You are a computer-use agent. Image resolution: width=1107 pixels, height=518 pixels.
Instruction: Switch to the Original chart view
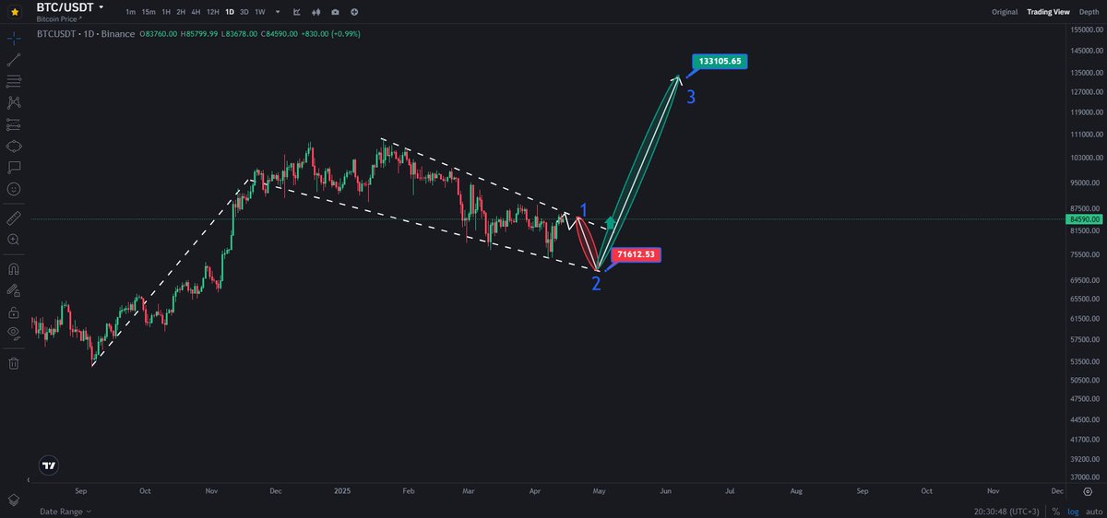[1005, 12]
